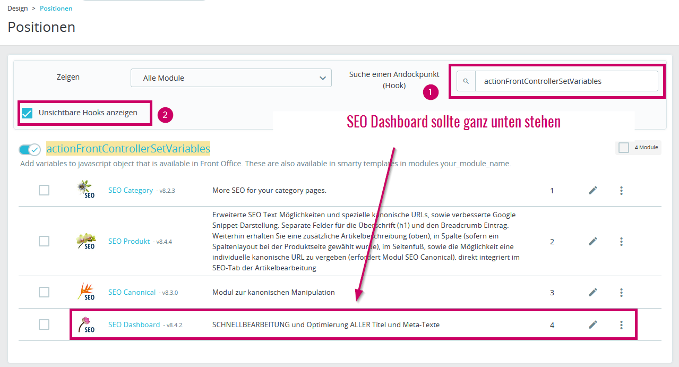Go to Design in the breadcrumb
The image size is (679, 367).
18,8
